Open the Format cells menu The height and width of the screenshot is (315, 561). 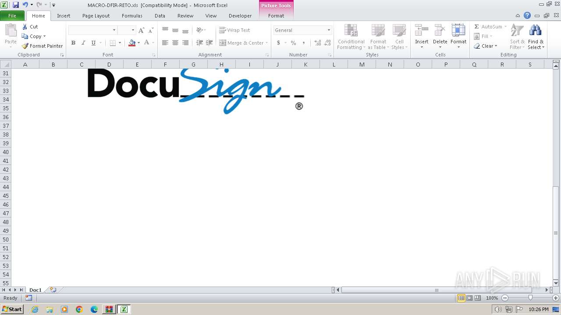click(458, 37)
